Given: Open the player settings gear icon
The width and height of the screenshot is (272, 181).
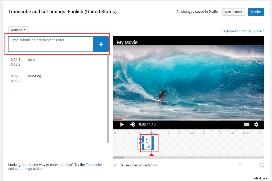Looking at the screenshot, I should (256, 124).
